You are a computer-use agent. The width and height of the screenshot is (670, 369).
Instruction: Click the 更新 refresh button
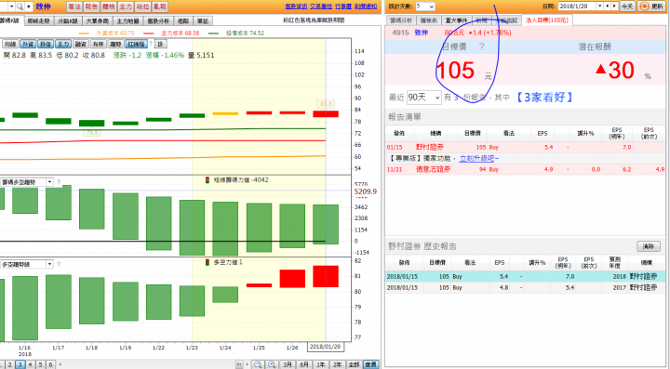click(x=652, y=7)
